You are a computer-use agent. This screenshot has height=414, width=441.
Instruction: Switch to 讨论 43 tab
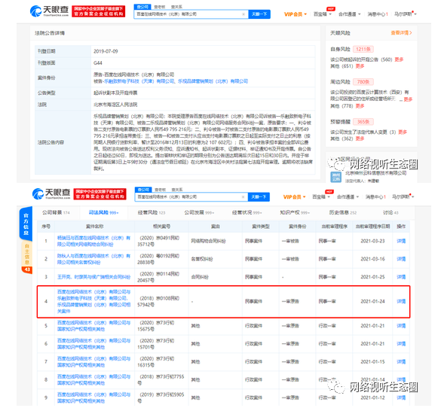[390, 212]
